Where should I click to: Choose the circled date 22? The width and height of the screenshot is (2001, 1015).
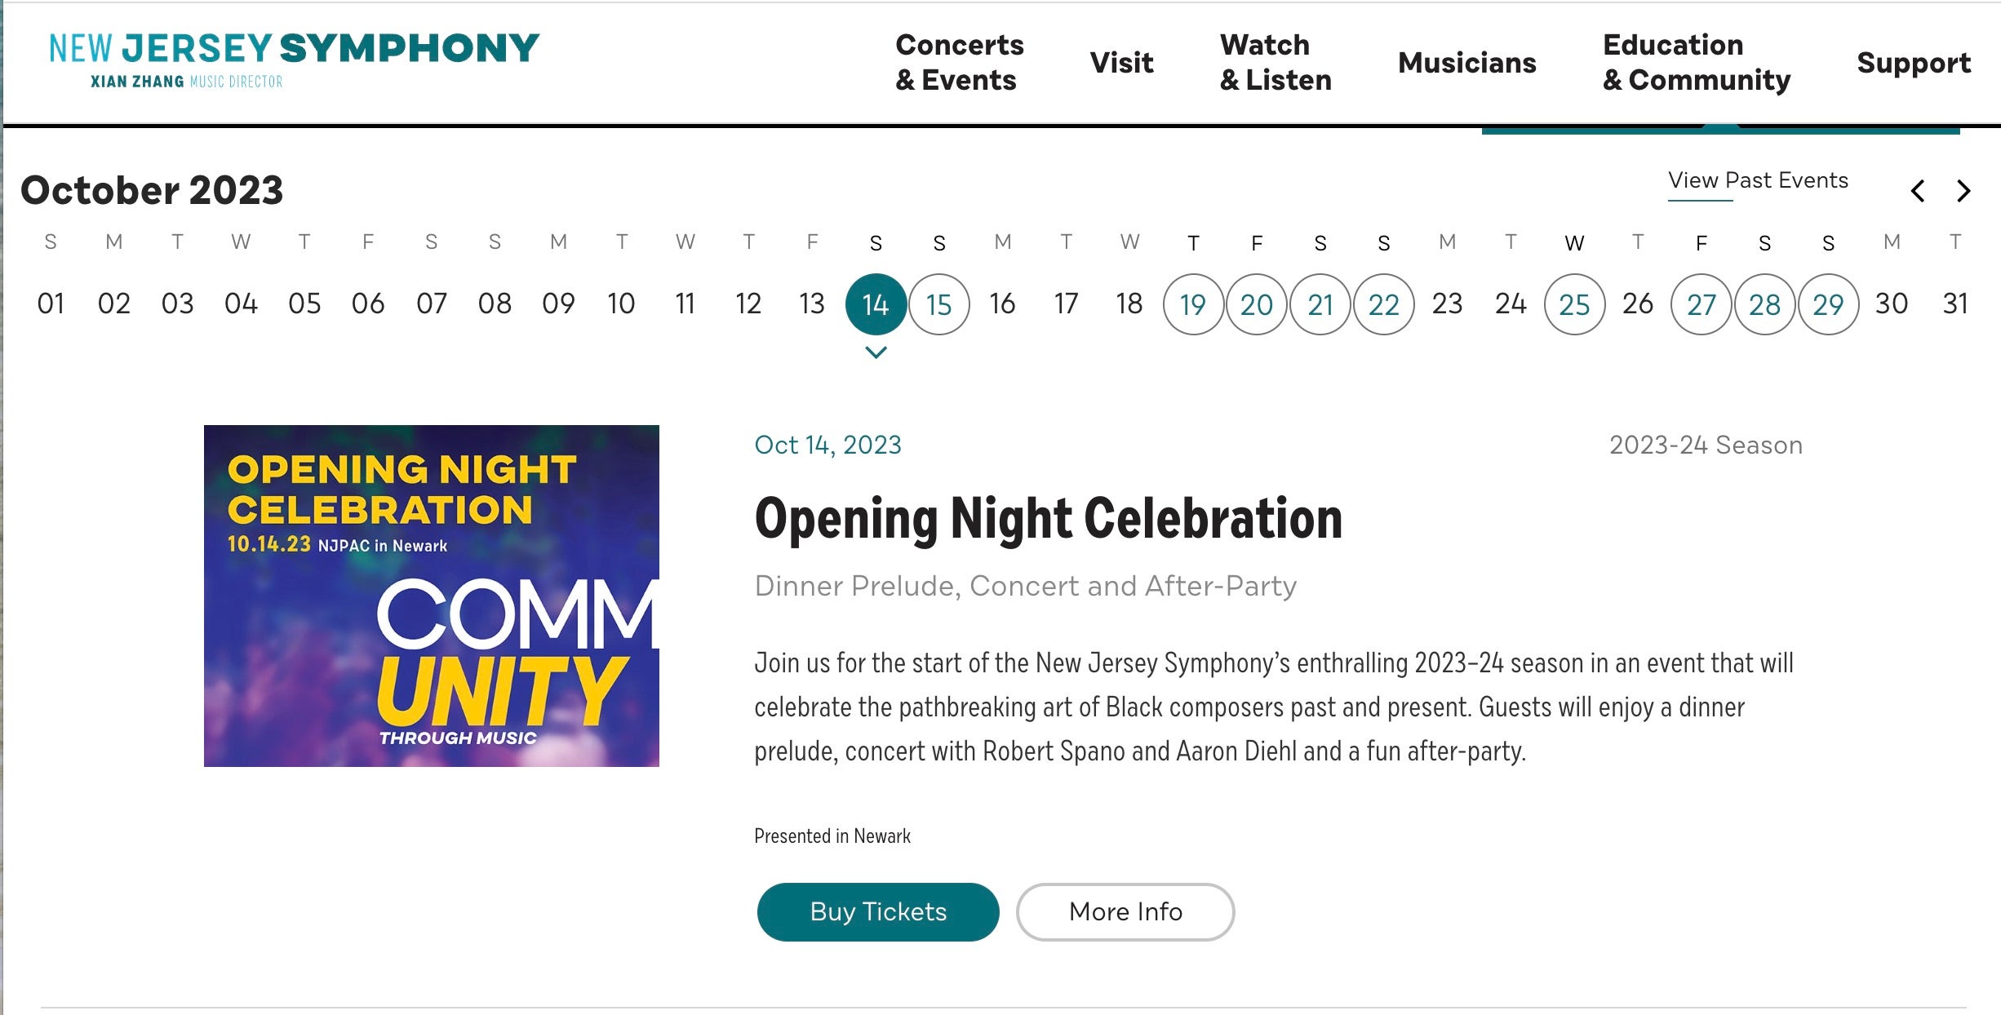click(1384, 304)
